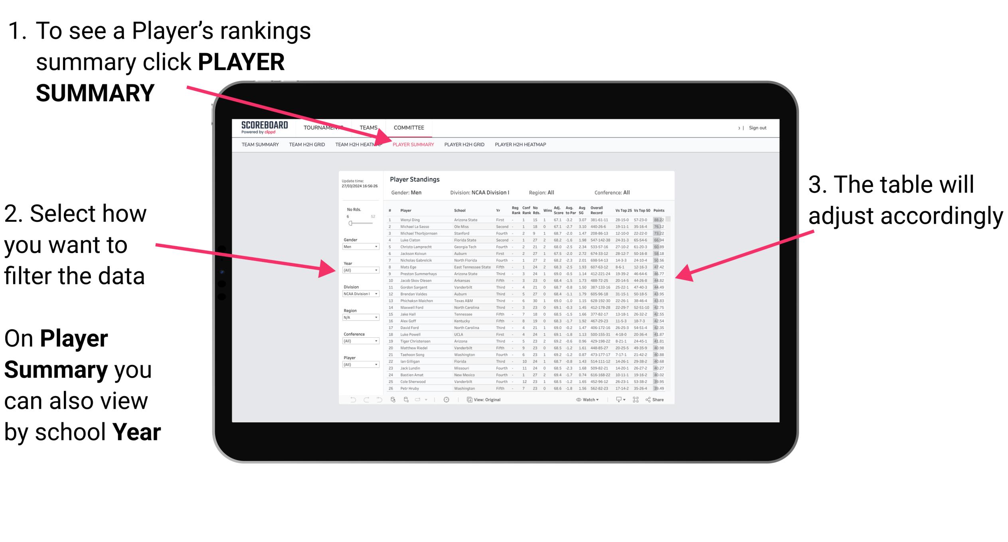Click the PLAYER SUMMARY tab

click(x=412, y=145)
